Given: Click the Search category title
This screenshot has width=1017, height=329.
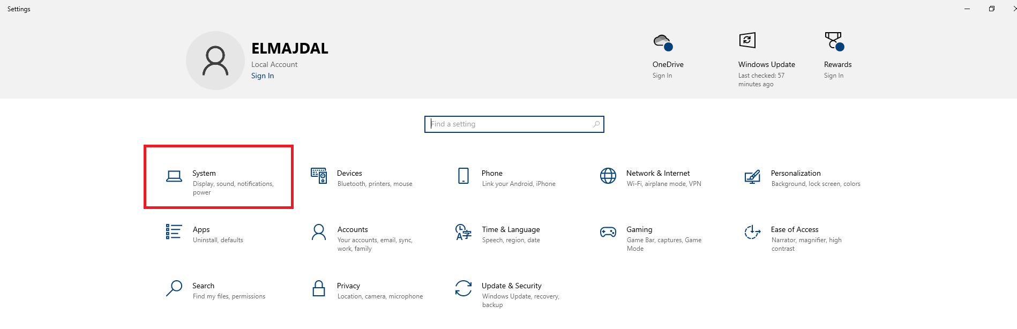Looking at the screenshot, I should click(x=203, y=286).
